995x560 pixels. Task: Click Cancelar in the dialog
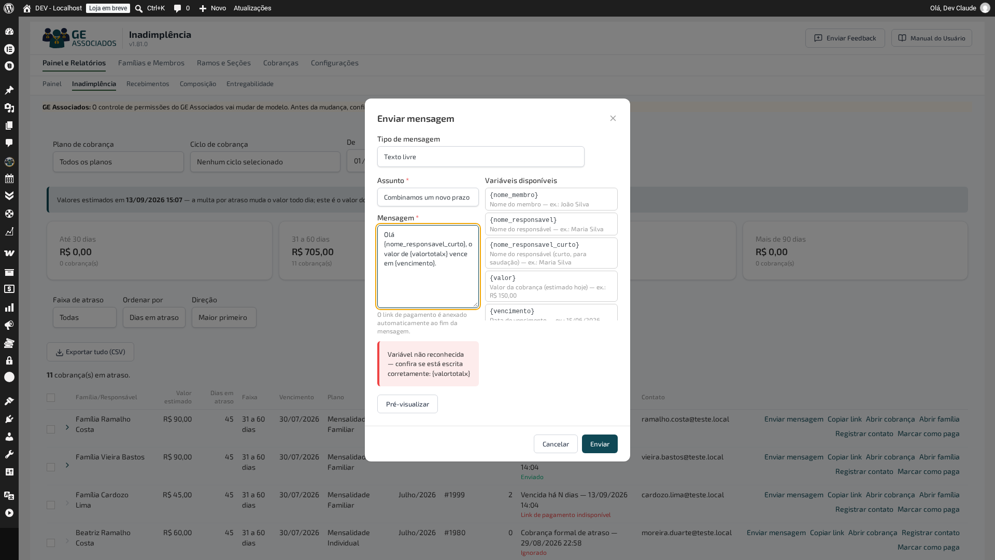[x=556, y=444]
